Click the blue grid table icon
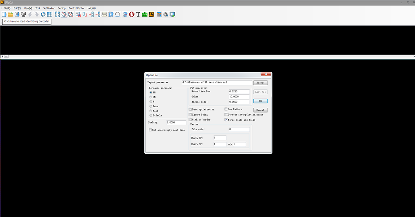The height and width of the screenshot is (217, 415). coord(50,15)
